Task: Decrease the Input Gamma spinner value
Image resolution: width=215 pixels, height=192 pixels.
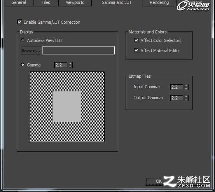Action: point(186,88)
